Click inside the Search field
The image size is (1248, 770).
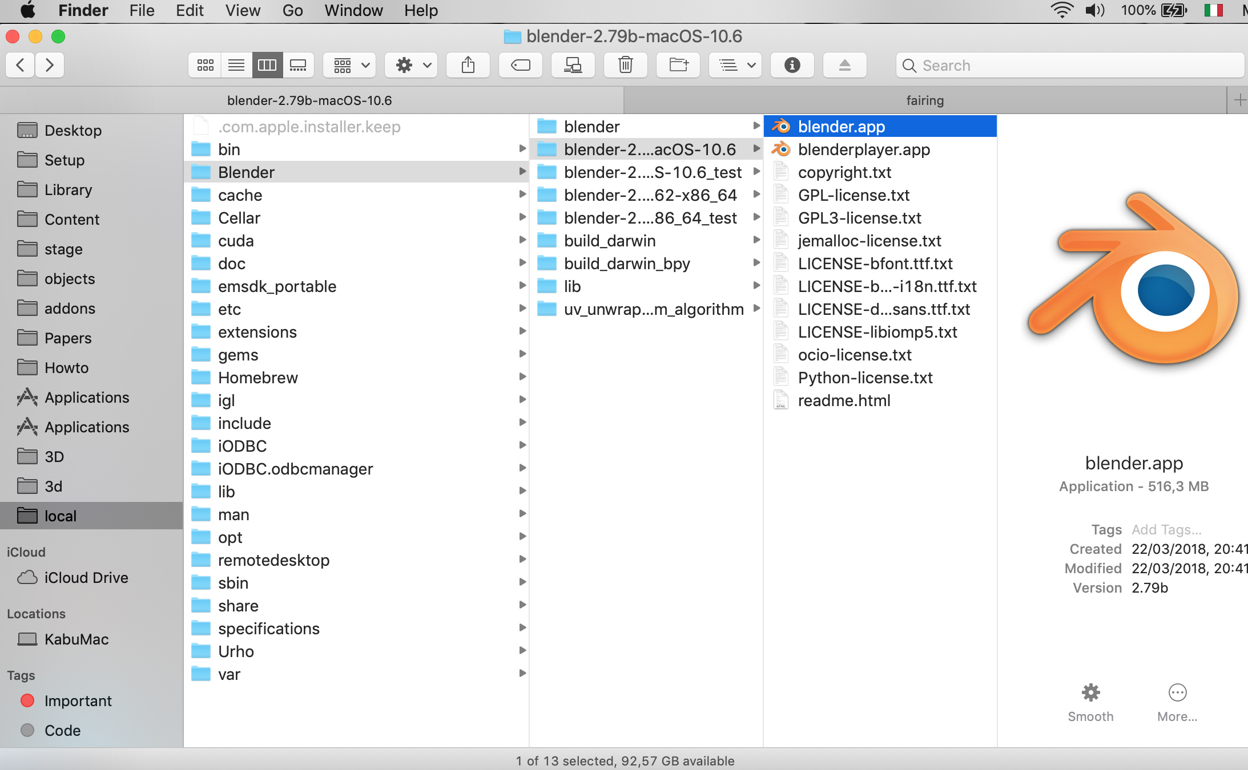pyautogui.click(x=1069, y=65)
